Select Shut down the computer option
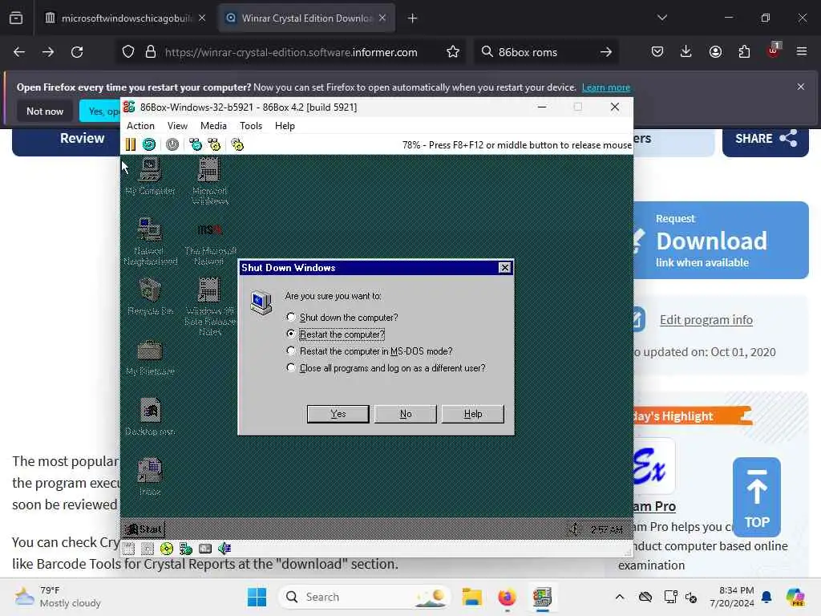This screenshot has width=821, height=616. point(342,318)
